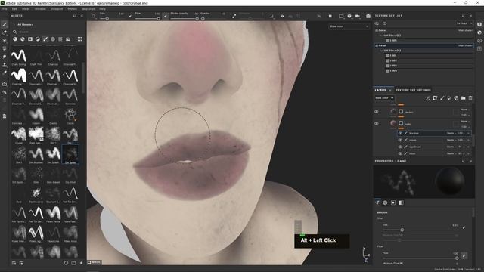Switch to Texture Set Settings tab
This screenshot has width=484, height=272.
tap(413, 90)
